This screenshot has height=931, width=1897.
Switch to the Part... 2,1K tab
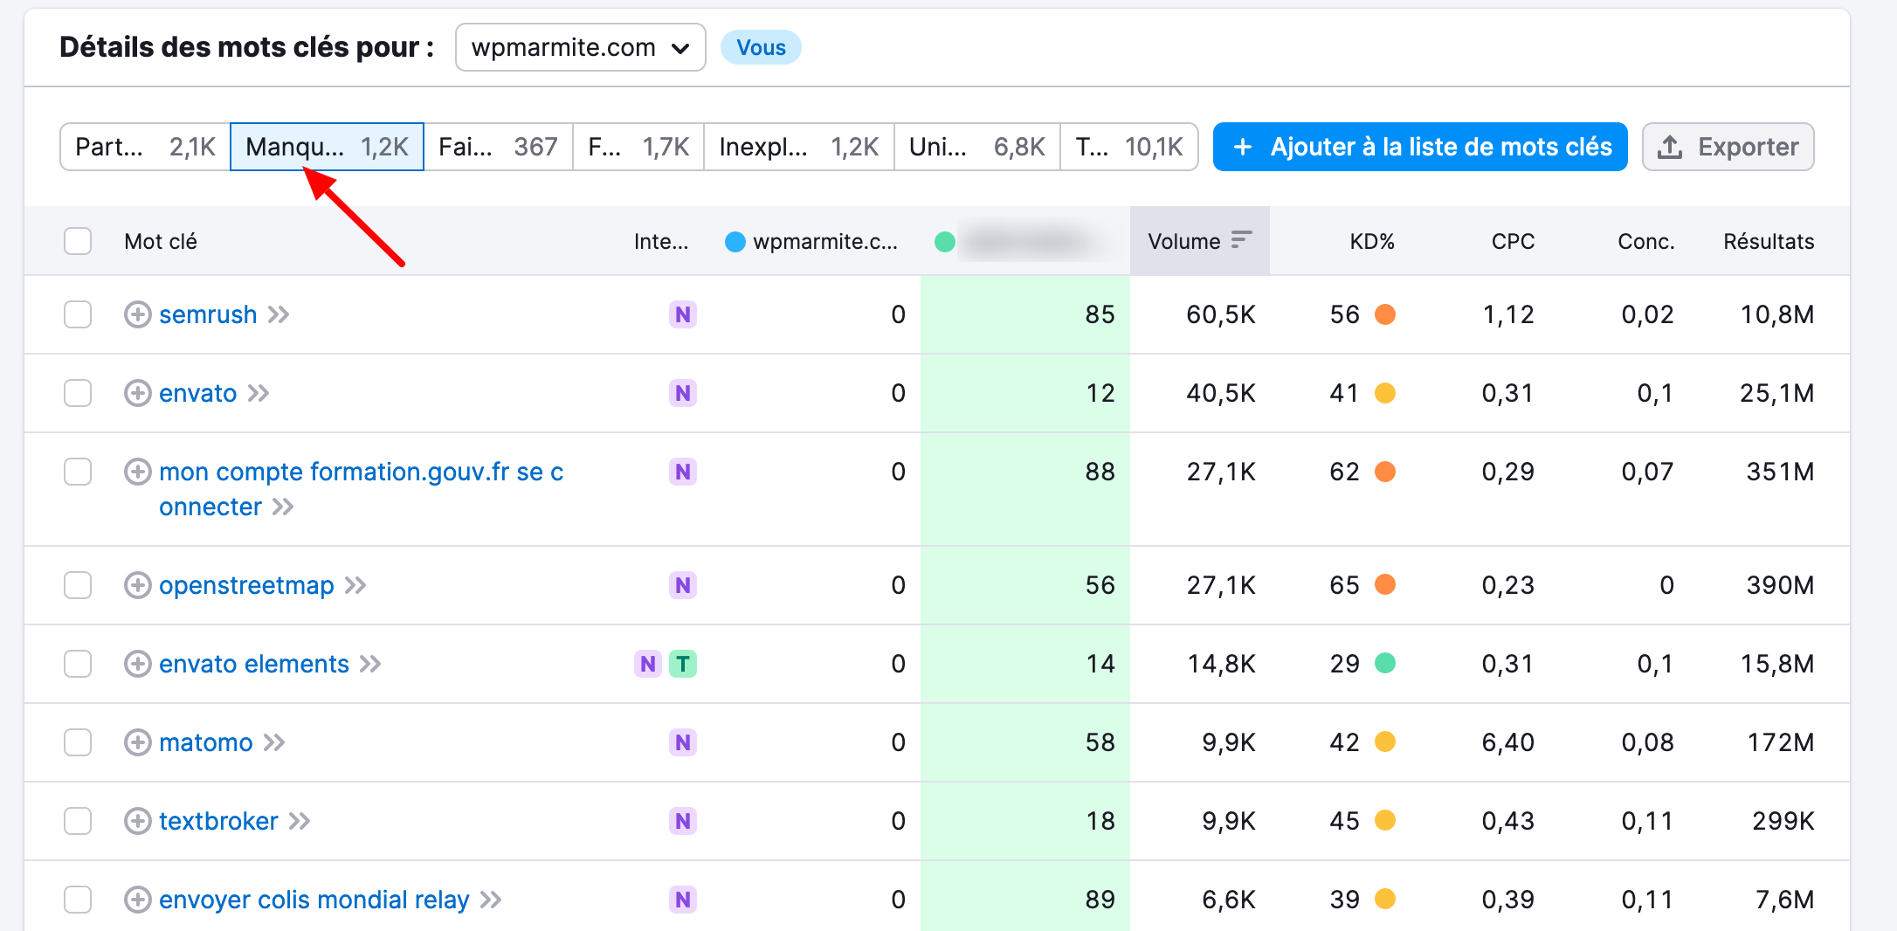(145, 147)
